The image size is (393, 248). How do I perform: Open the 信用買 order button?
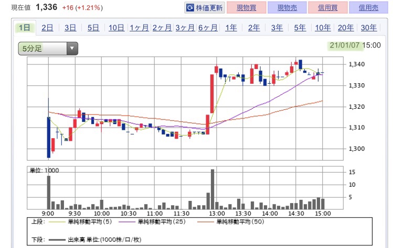click(x=327, y=8)
